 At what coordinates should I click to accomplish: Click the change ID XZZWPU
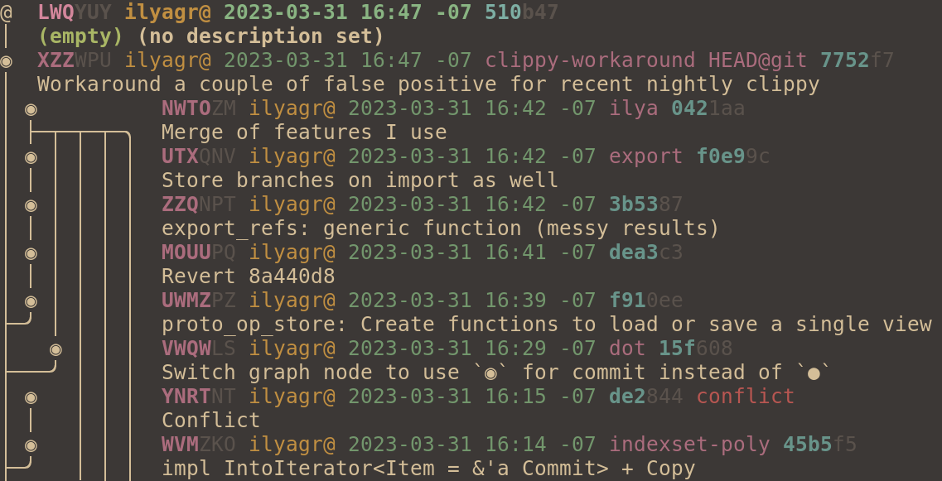pos(75,60)
